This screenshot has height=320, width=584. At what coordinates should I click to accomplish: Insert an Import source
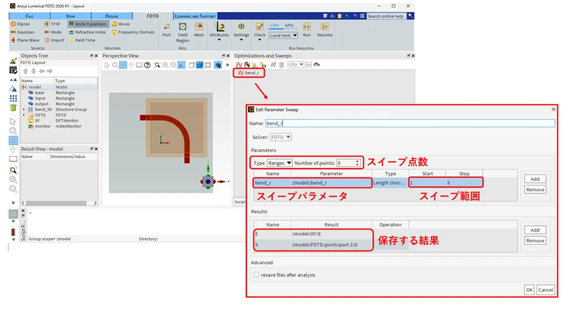[54, 40]
